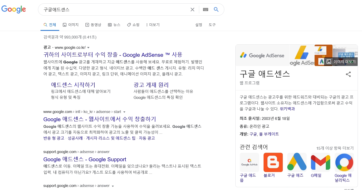
Task: Share the 구글 애드센스 knowledge panel
Action: click(x=348, y=74)
